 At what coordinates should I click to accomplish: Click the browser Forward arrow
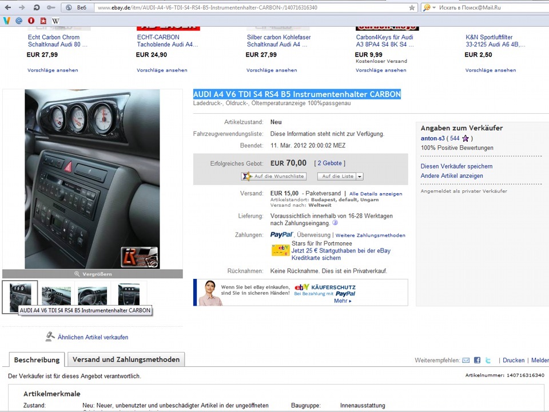click(x=22, y=7)
